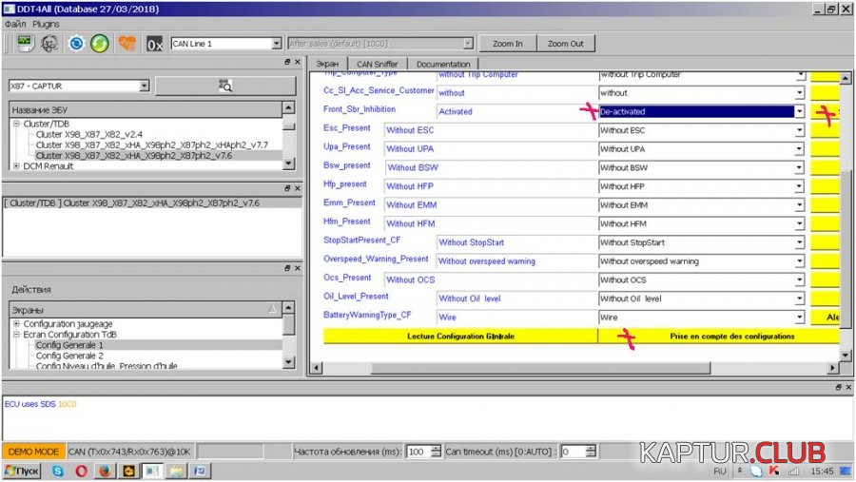Click the expert mode head icon

point(49,43)
